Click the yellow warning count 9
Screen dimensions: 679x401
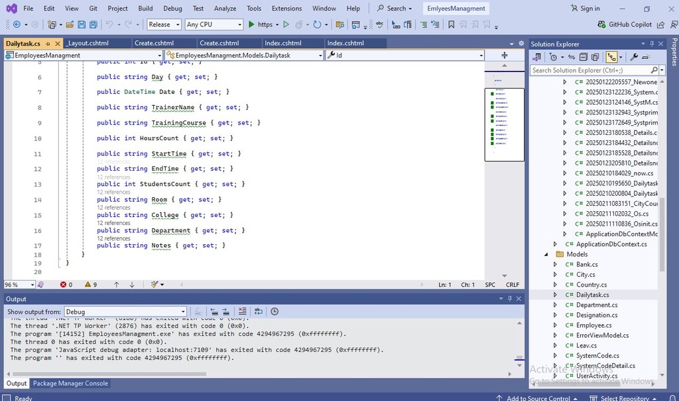(91, 285)
